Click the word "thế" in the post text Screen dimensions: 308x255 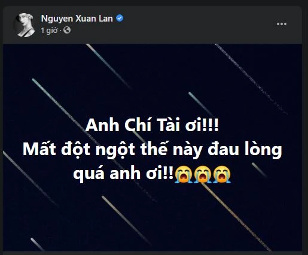click(x=154, y=148)
